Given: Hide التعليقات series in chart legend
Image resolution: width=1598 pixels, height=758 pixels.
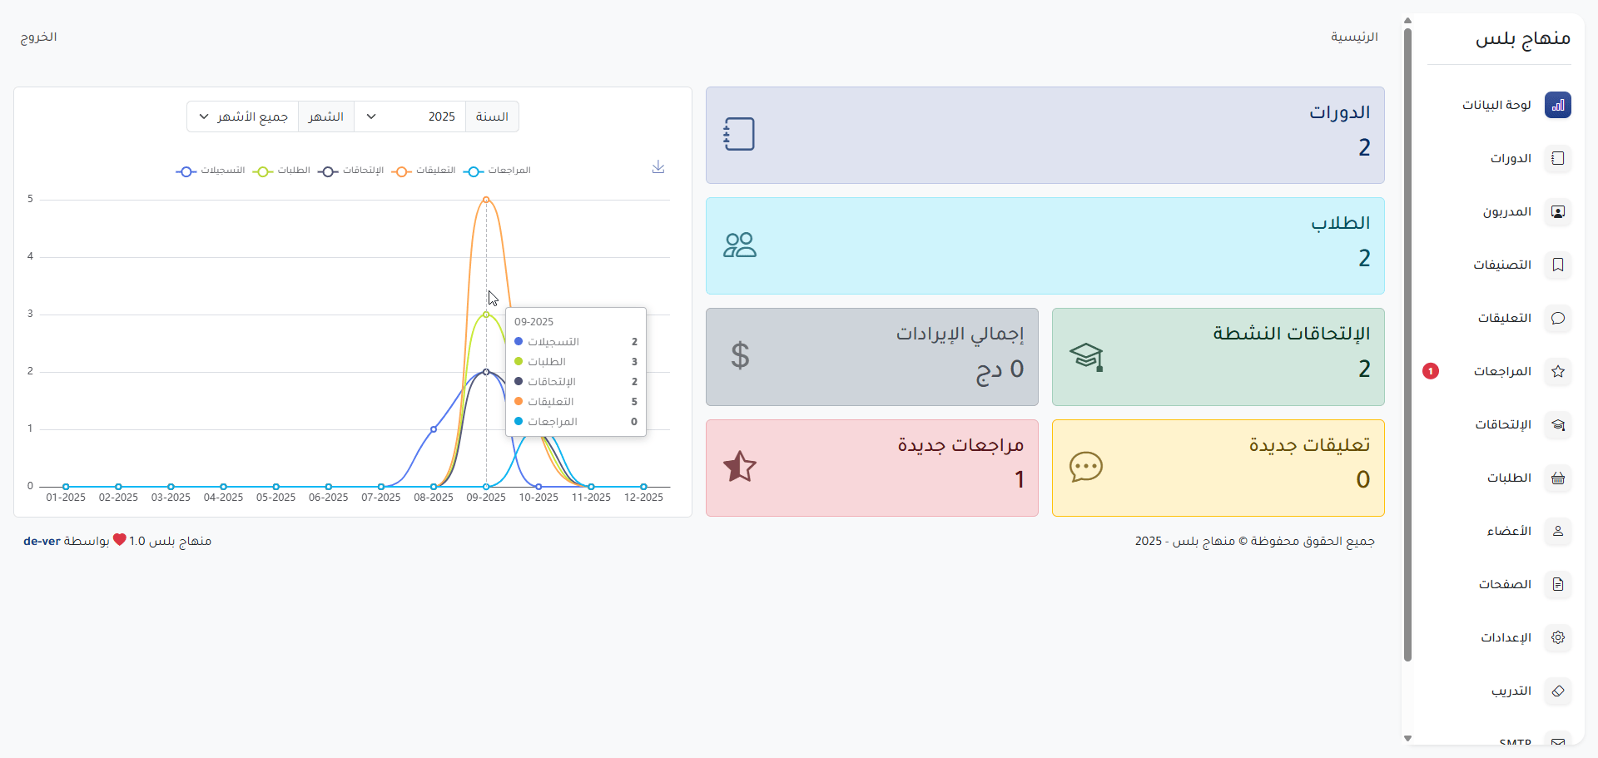Looking at the screenshot, I should point(424,171).
